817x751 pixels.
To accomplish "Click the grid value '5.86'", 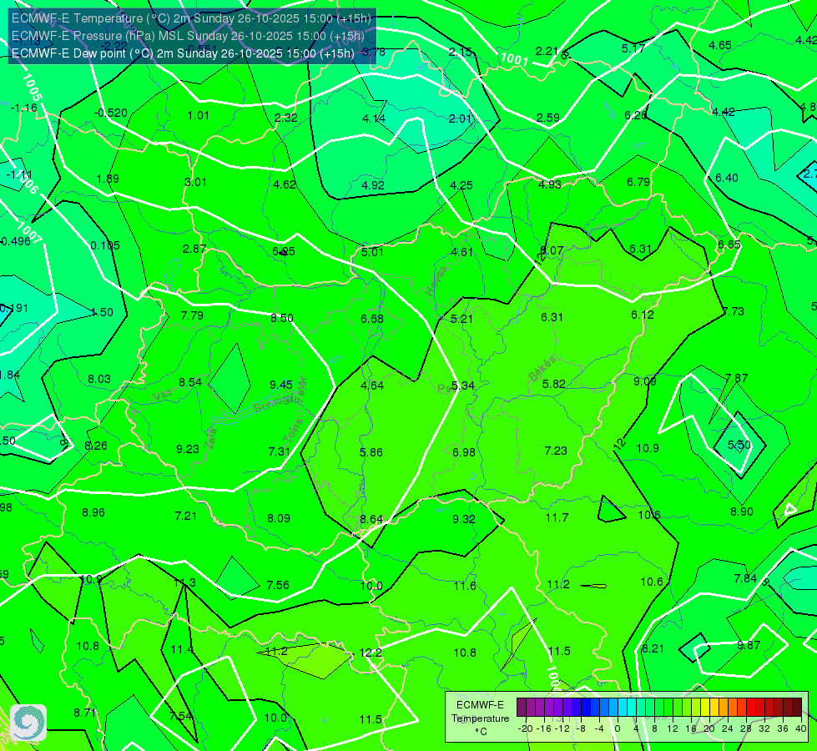I will (x=371, y=452).
